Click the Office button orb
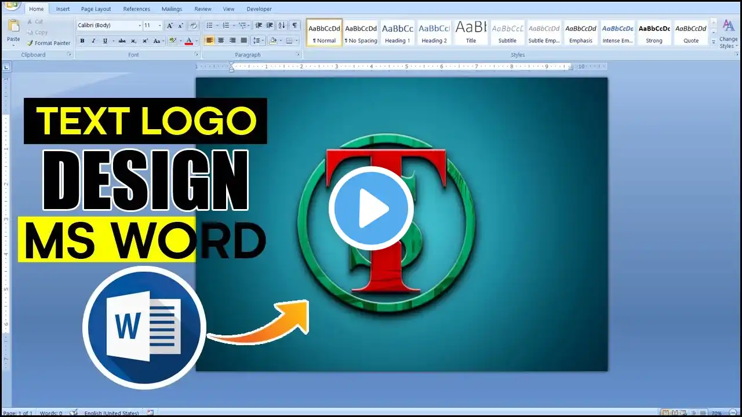The width and height of the screenshot is (742, 417). point(11,5)
